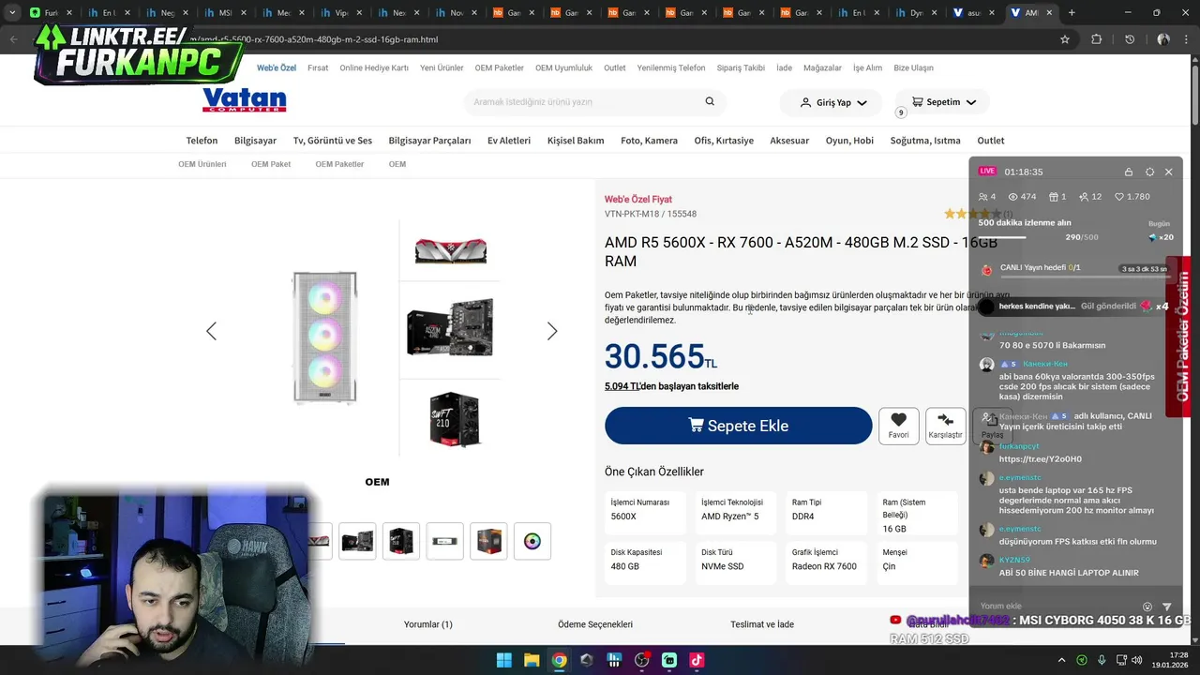Viewport: 1200px width, 675px height.
Task: Select the Swift 210 graphics card image
Action: click(x=455, y=419)
